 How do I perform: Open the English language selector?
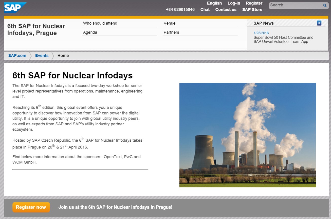(x=214, y=3)
